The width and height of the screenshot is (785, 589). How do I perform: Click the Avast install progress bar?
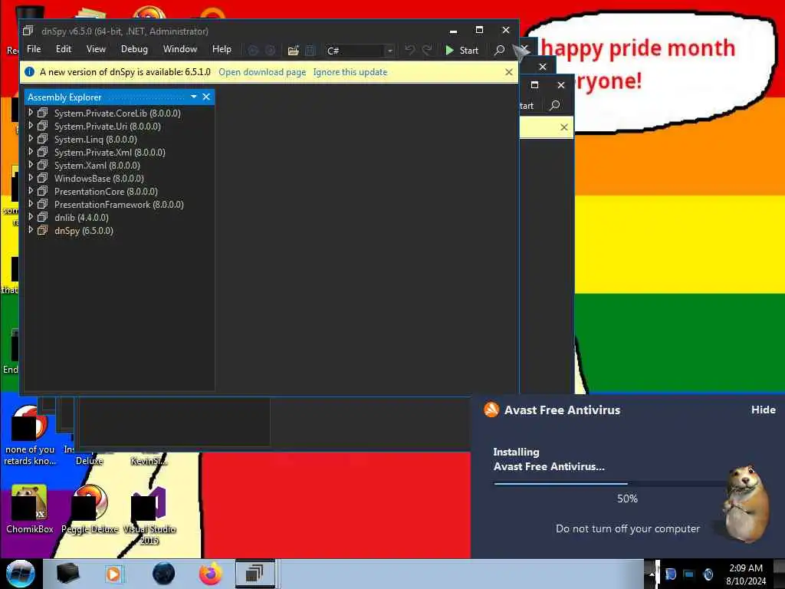628,483
